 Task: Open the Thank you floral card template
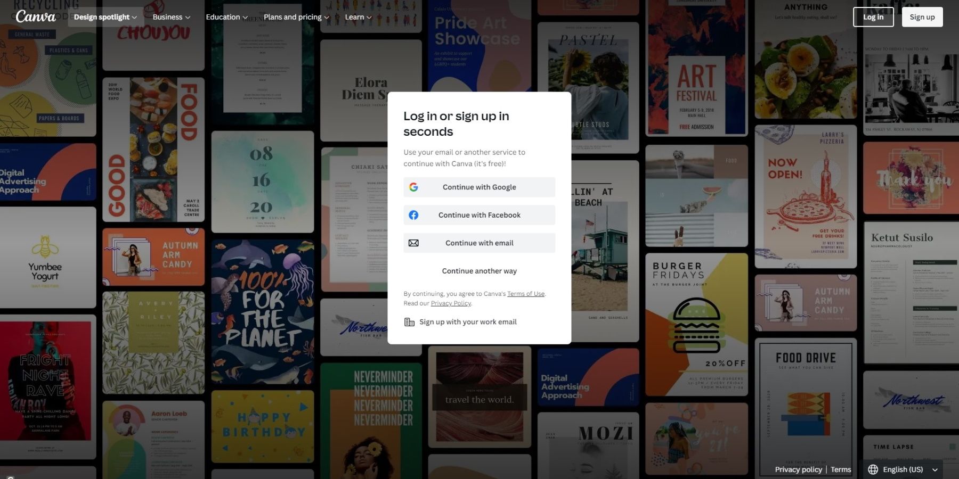(911, 178)
